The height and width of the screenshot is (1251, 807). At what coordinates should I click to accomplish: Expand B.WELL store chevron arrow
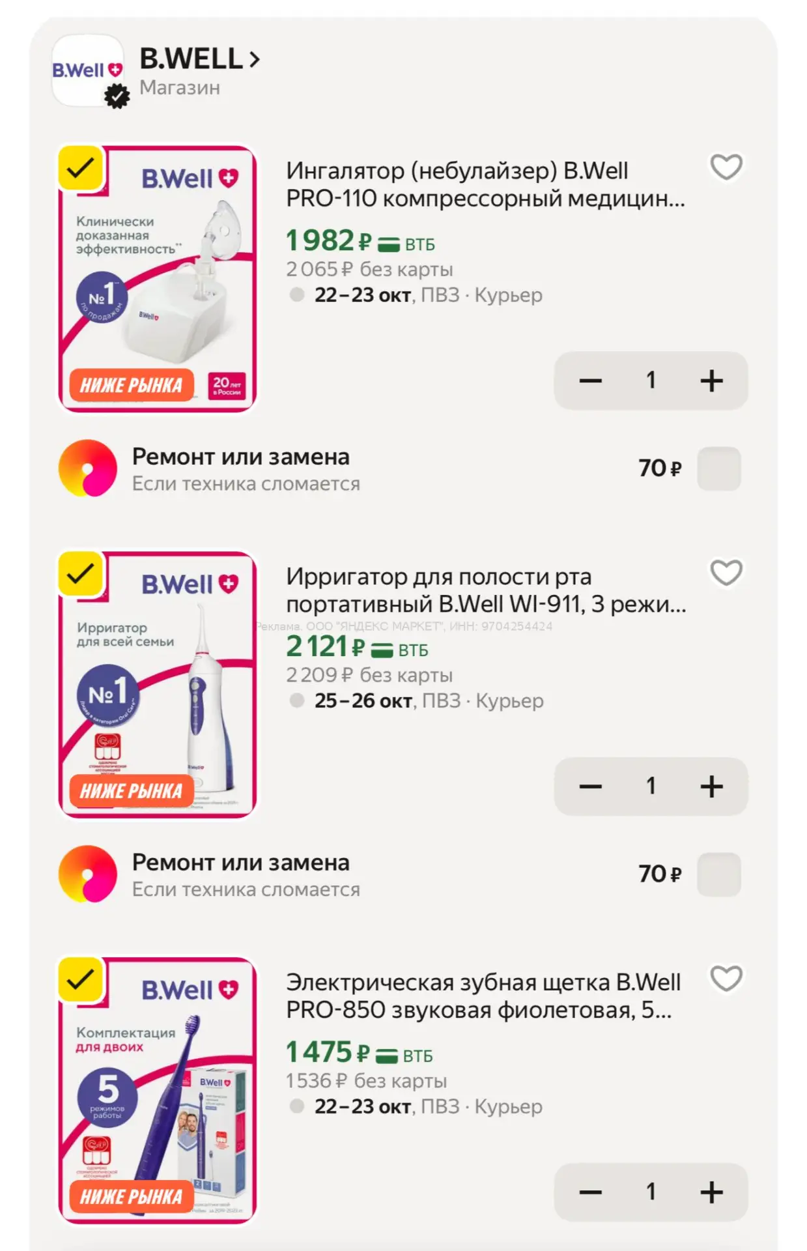255,60
